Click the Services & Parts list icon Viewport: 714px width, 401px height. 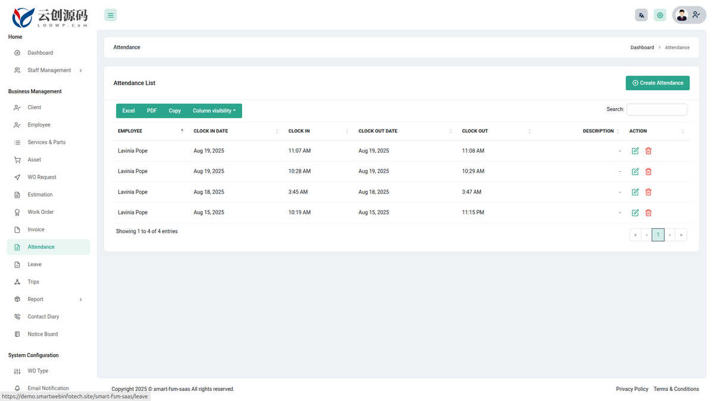tap(17, 143)
